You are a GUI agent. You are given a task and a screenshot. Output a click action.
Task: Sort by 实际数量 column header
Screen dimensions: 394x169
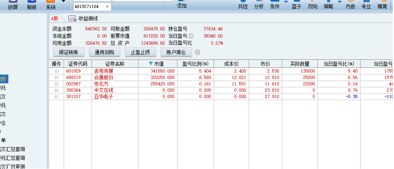300,64
